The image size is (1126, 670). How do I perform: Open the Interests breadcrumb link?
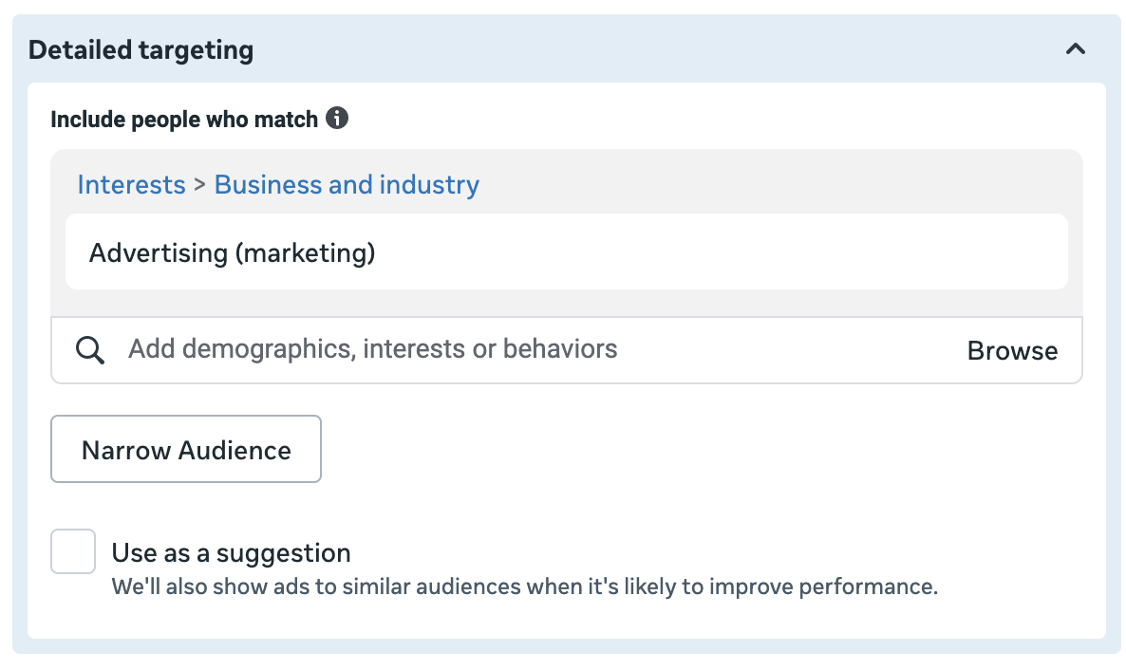coord(131,184)
